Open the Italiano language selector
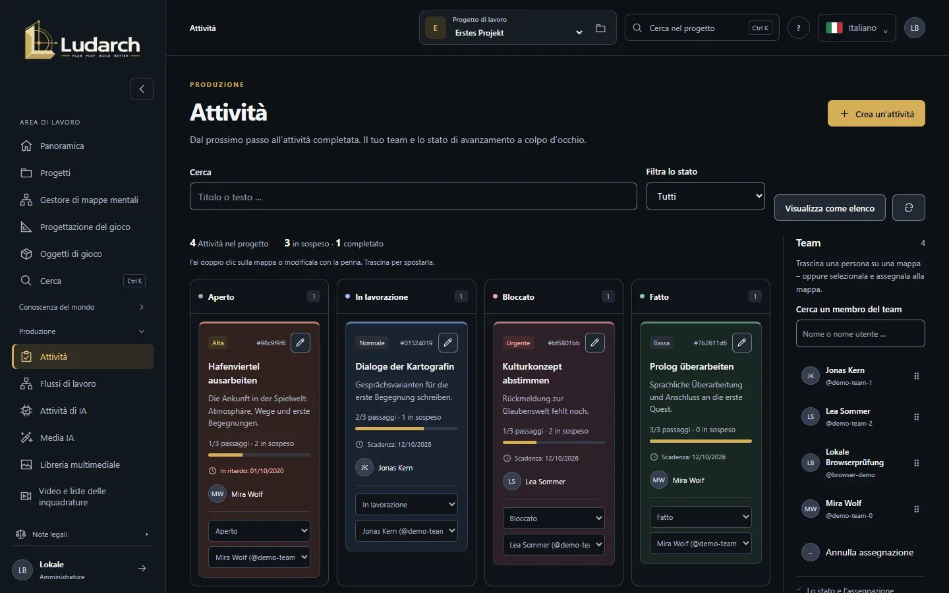 point(857,28)
